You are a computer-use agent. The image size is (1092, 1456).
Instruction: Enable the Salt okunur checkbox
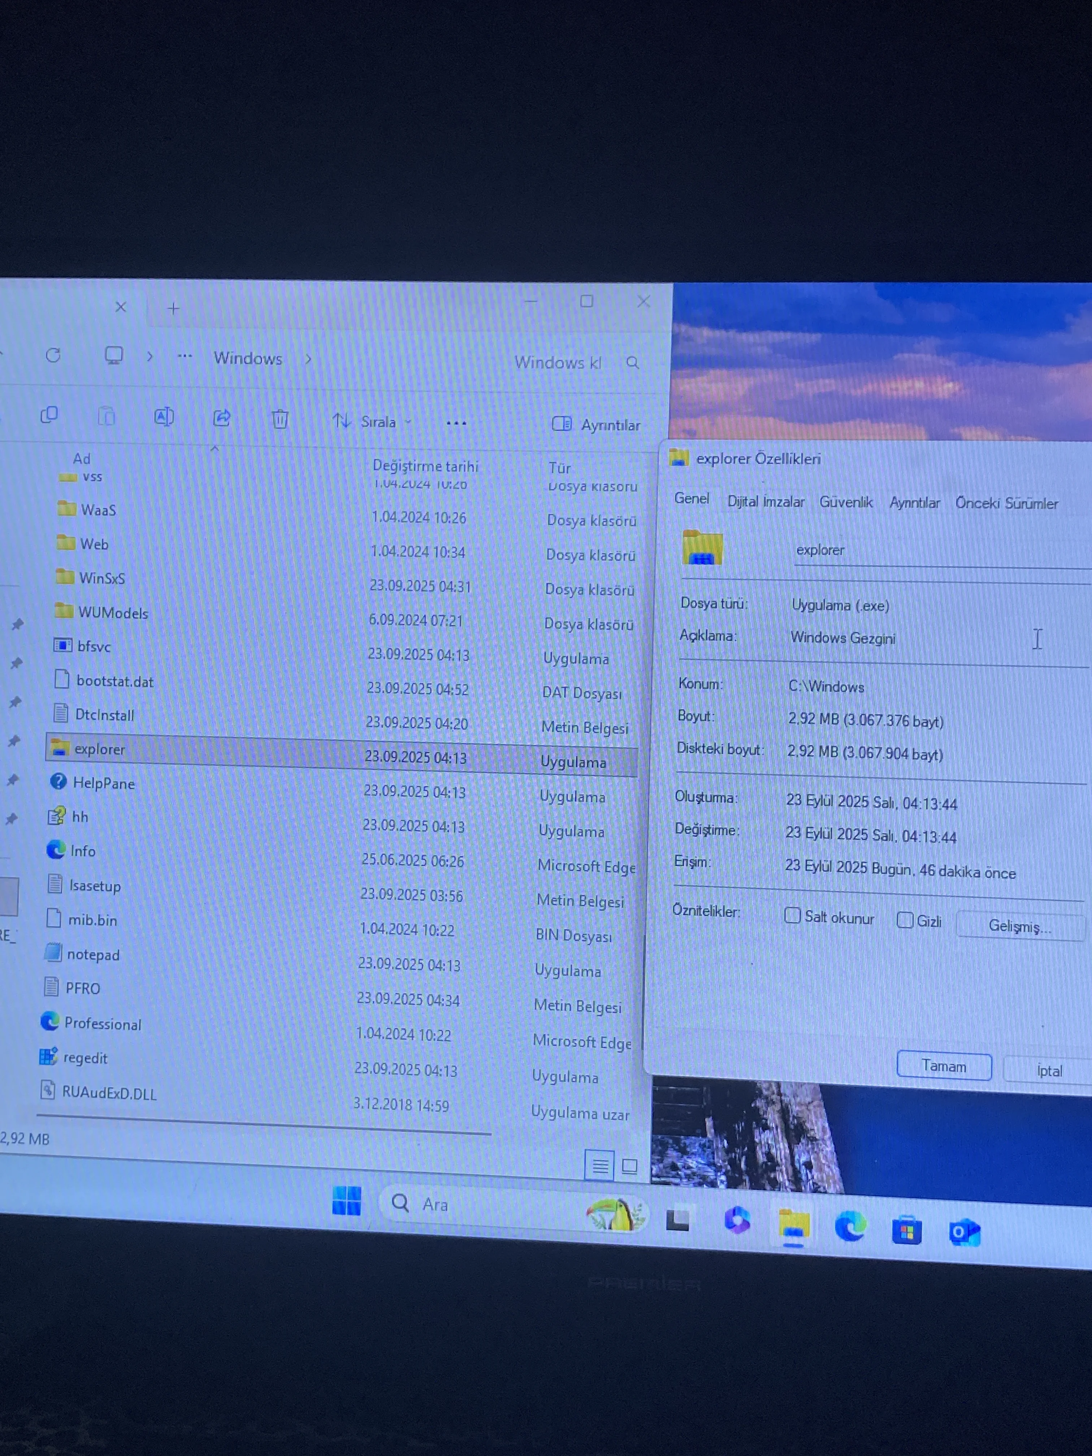pyautogui.click(x=793, y=915)
